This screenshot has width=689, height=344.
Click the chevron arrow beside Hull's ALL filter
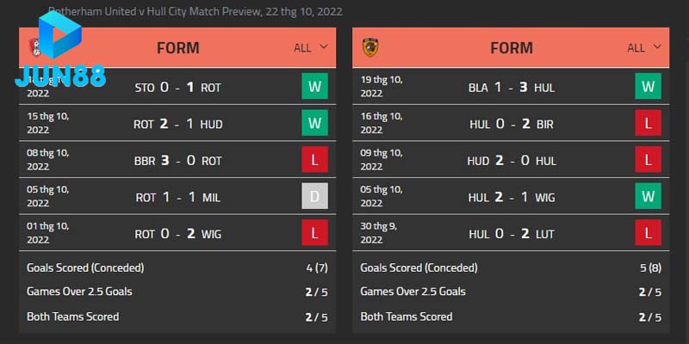[x=657, y=47]
